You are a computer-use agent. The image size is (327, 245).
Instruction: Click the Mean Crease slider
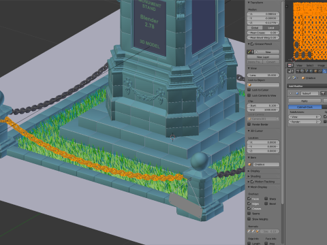(x=263, y=33)
